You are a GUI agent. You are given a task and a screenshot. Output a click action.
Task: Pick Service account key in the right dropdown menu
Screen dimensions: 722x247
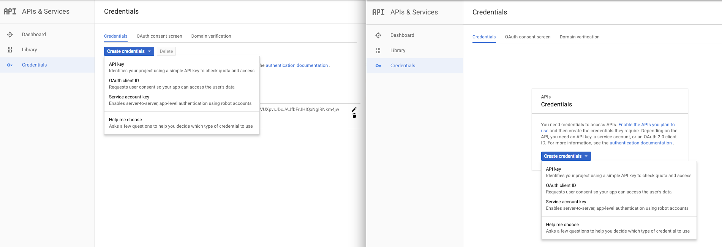(619, 205)
